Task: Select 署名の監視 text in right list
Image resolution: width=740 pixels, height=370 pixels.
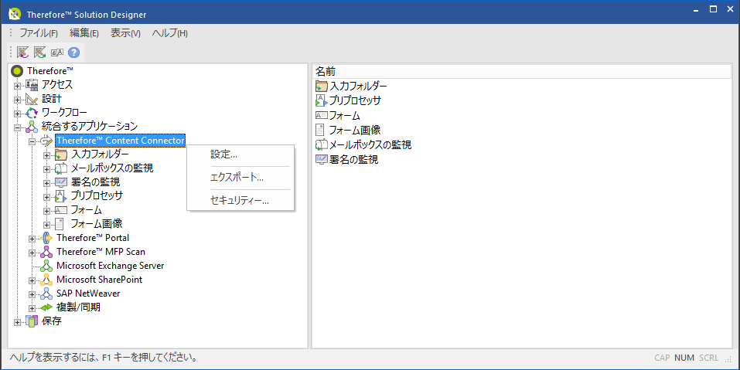Action: [353, 159]
